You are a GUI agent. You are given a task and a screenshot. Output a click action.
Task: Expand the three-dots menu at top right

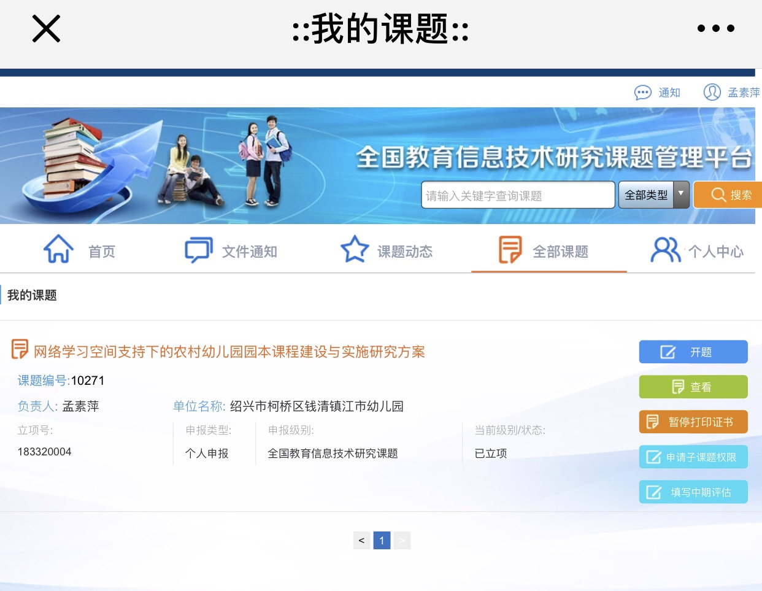click(x=715, y=28)
